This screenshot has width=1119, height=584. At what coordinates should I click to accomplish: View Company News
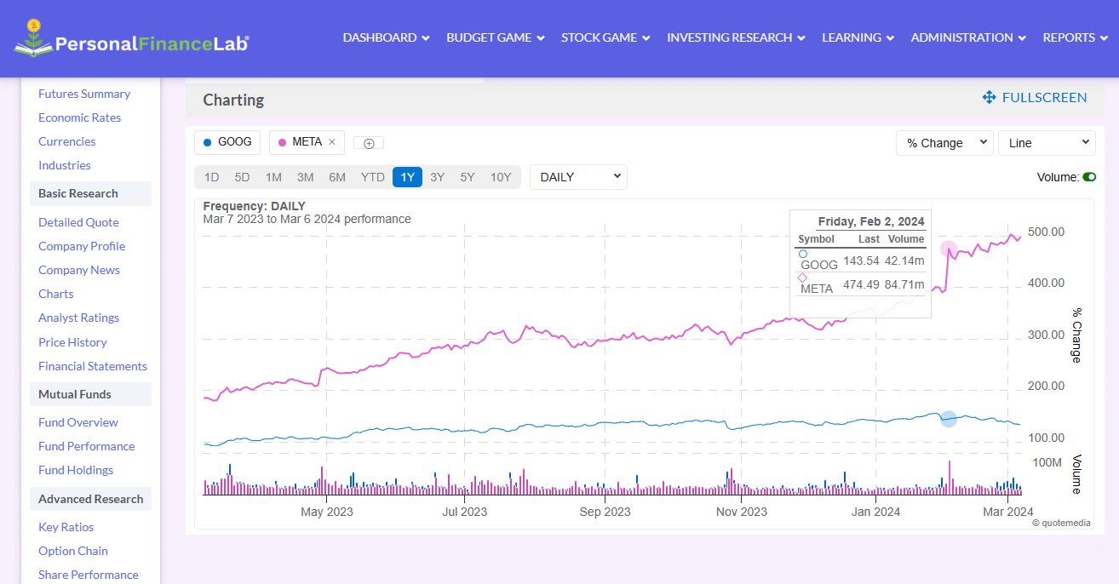[x=79, y=270]
